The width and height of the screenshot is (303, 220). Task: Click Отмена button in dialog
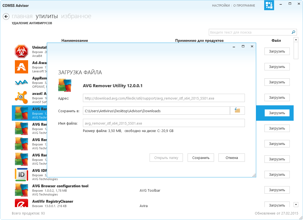(232, 158)
